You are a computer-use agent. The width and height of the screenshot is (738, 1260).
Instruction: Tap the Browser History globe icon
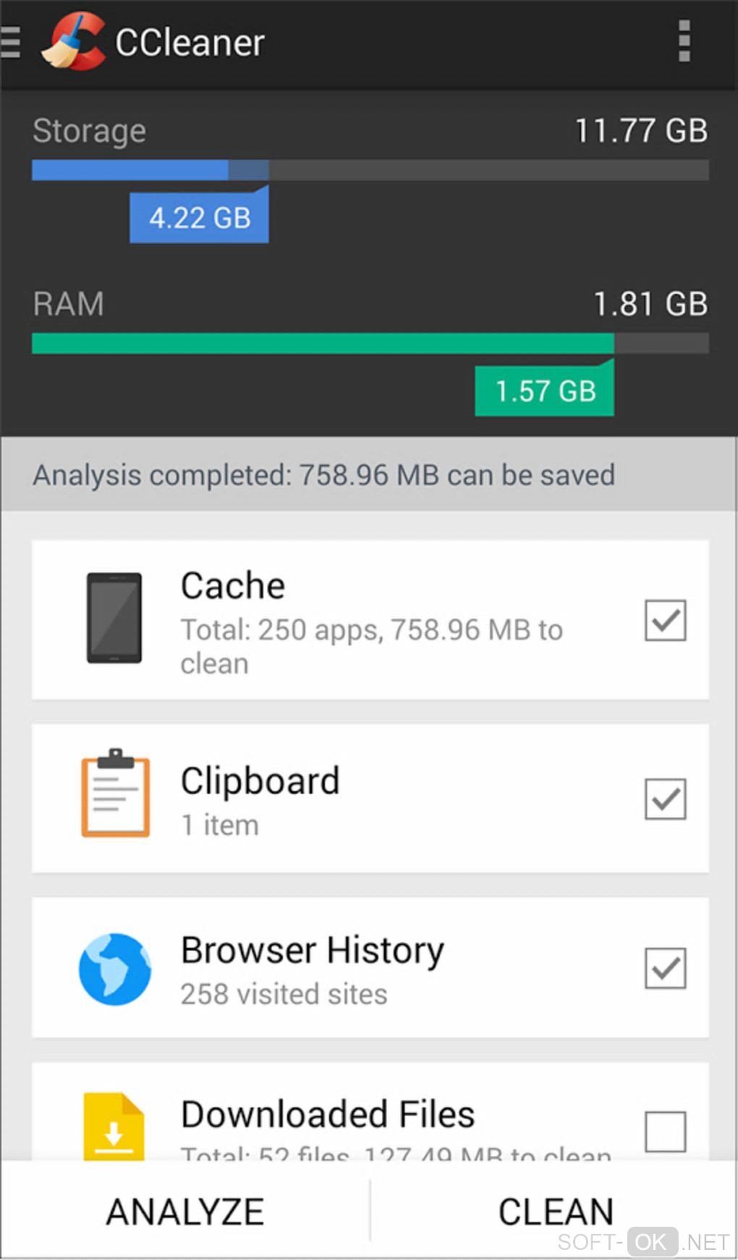115,969
